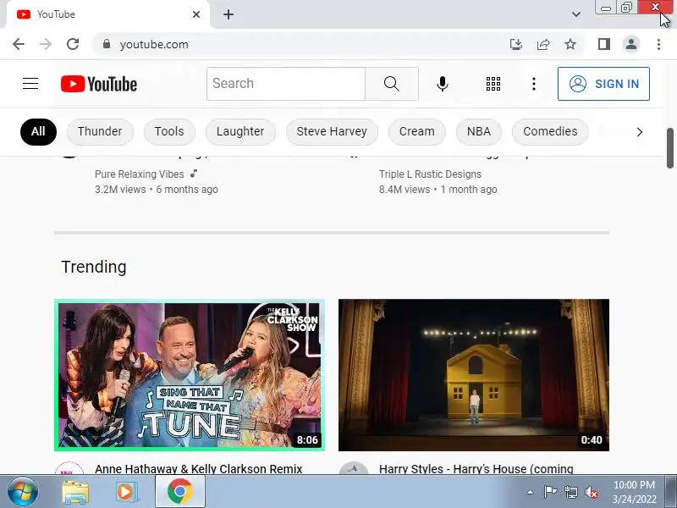Bookmark this tab with star icon
The width and height of the screenshot is (677, 508).
pyautogui.click(x=570, y=44)
